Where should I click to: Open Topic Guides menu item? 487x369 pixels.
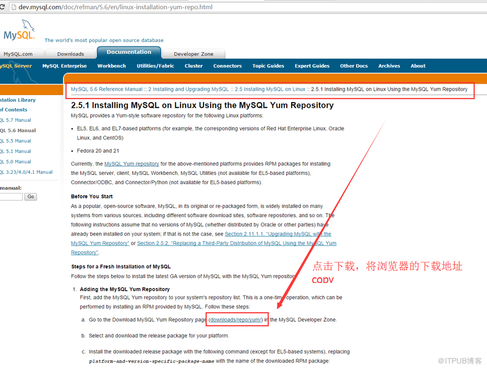pyautogui.click(x=268, y=66)
